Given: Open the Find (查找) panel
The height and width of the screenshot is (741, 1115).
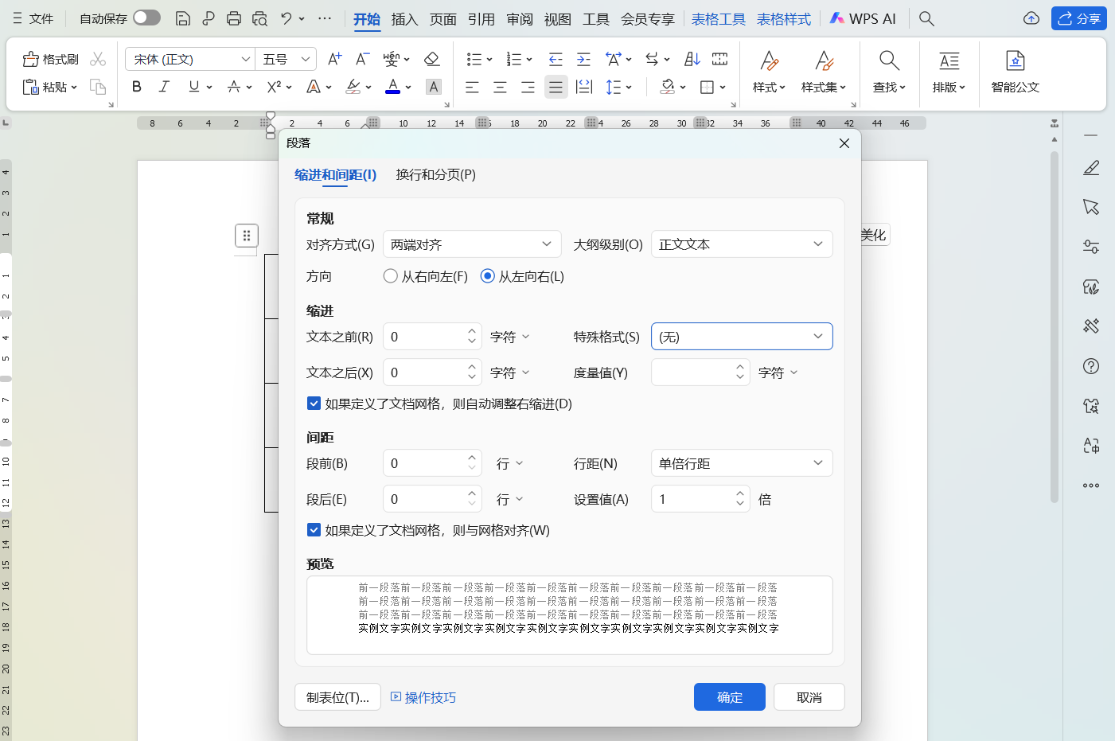Looking at the screenshot, I should (889, 72).
